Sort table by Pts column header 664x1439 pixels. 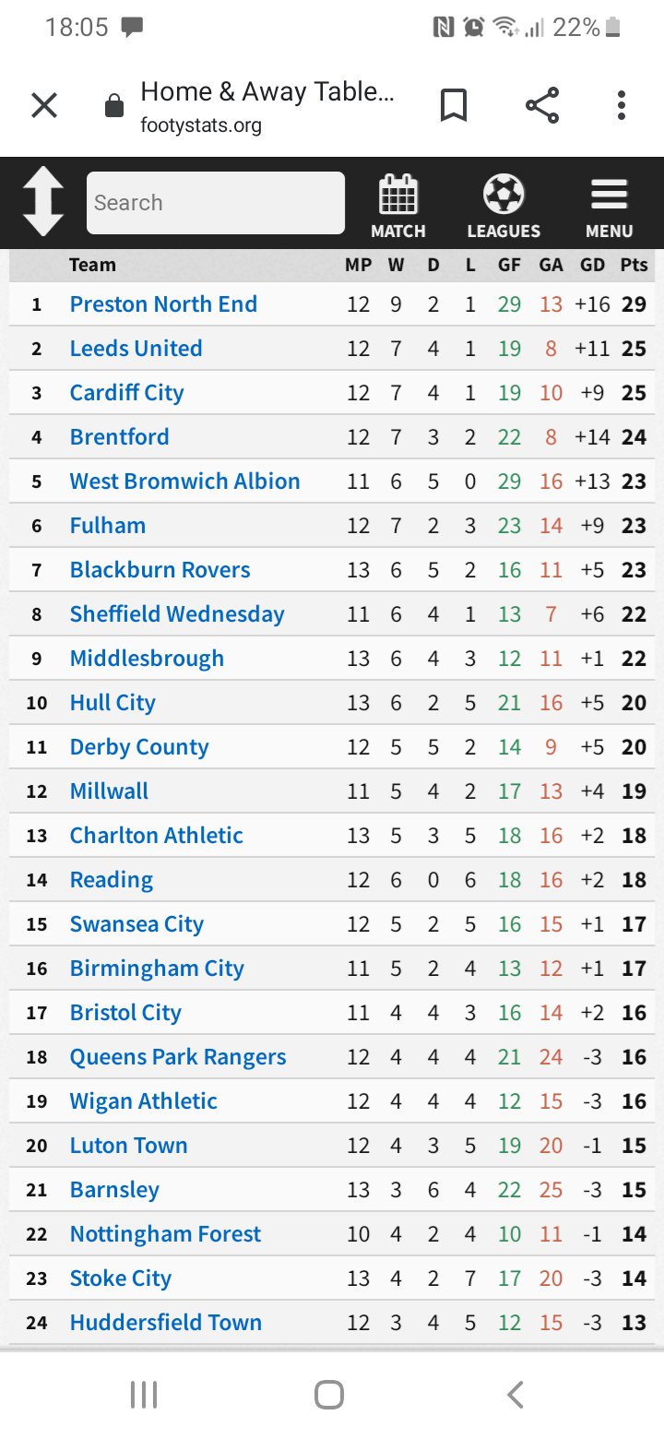[634, 266]
